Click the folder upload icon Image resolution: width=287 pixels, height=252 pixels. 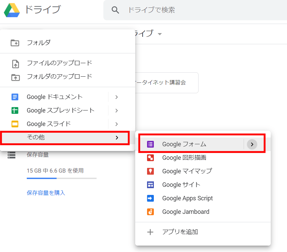(x=15, y=77)
